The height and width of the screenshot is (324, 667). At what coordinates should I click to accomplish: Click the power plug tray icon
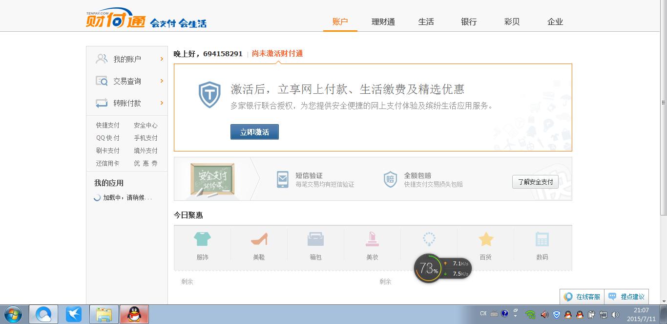[592, 314]
